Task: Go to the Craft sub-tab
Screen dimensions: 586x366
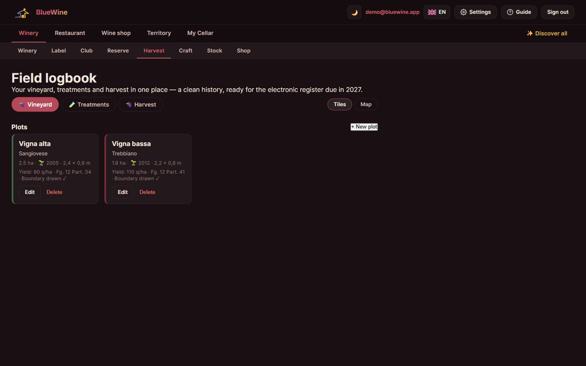Action: (186, 50)
